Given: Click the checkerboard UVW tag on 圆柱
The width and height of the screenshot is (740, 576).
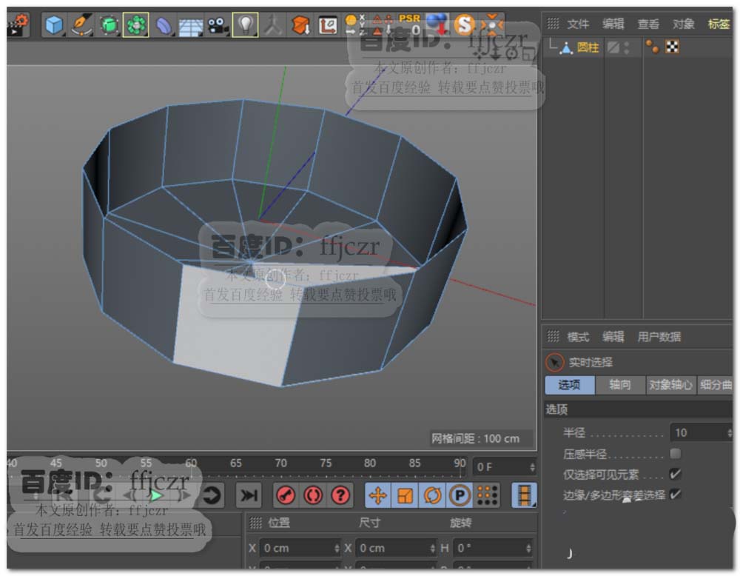Looking at the screenshot, I should 673,47.
